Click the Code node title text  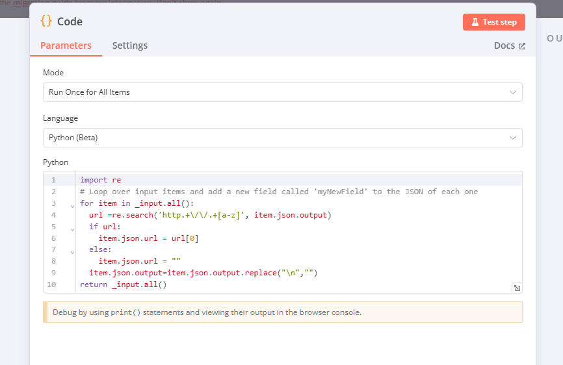[x=70, y=21]
